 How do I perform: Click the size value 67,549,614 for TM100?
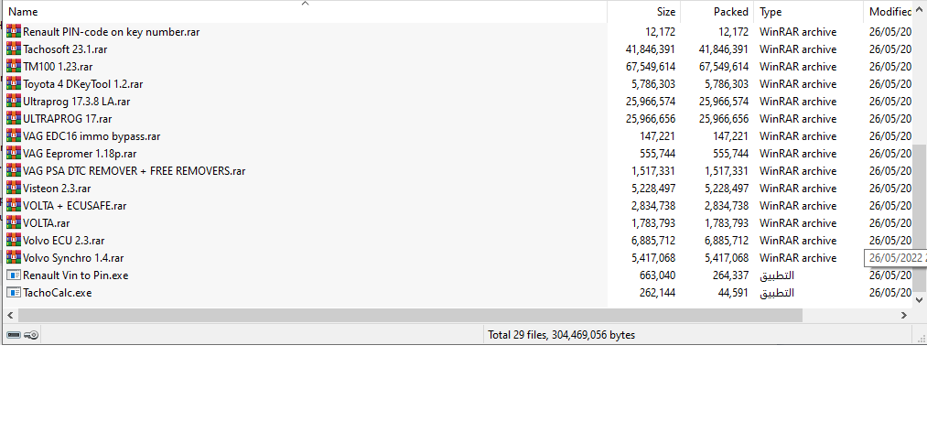651,67
